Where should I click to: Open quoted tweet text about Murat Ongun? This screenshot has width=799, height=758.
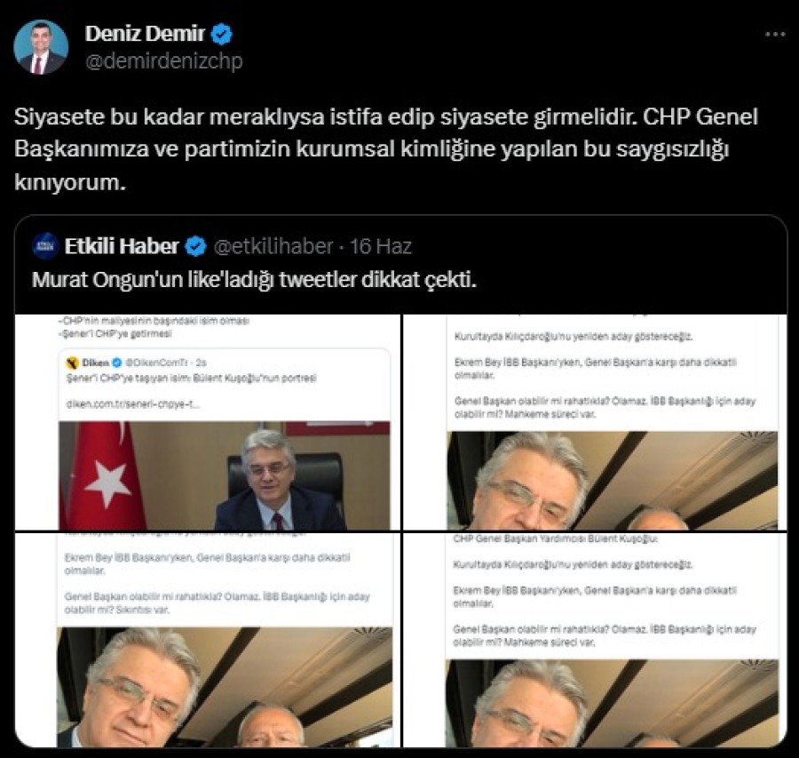point(254,280)
